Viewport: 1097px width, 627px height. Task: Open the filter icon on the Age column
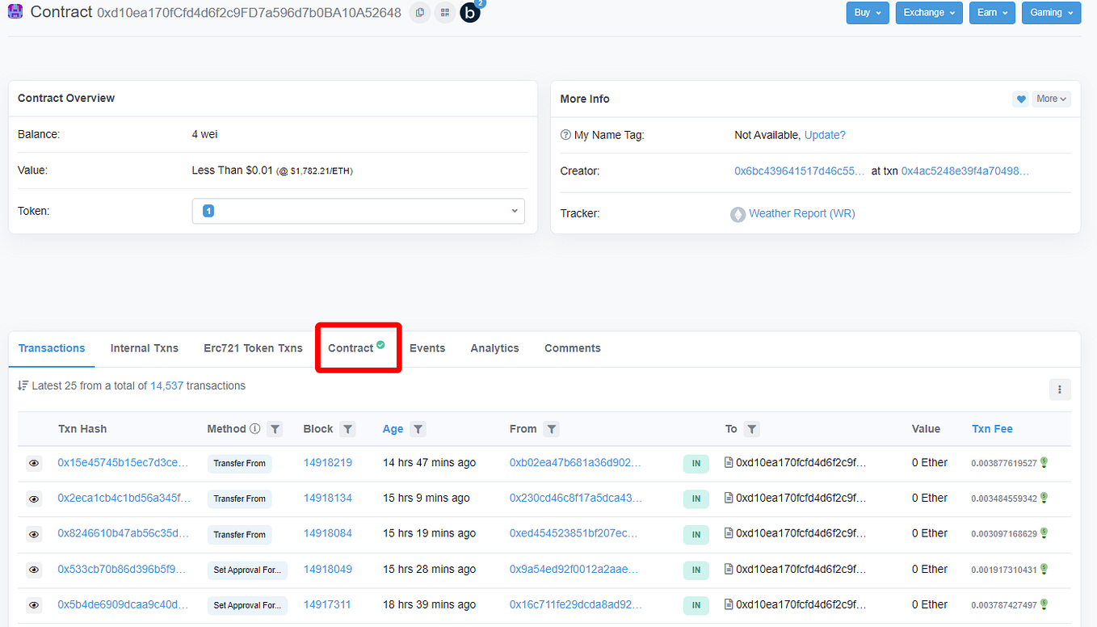[418, 429]
